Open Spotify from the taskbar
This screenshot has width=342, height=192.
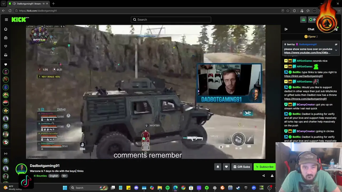pos(168,188)
